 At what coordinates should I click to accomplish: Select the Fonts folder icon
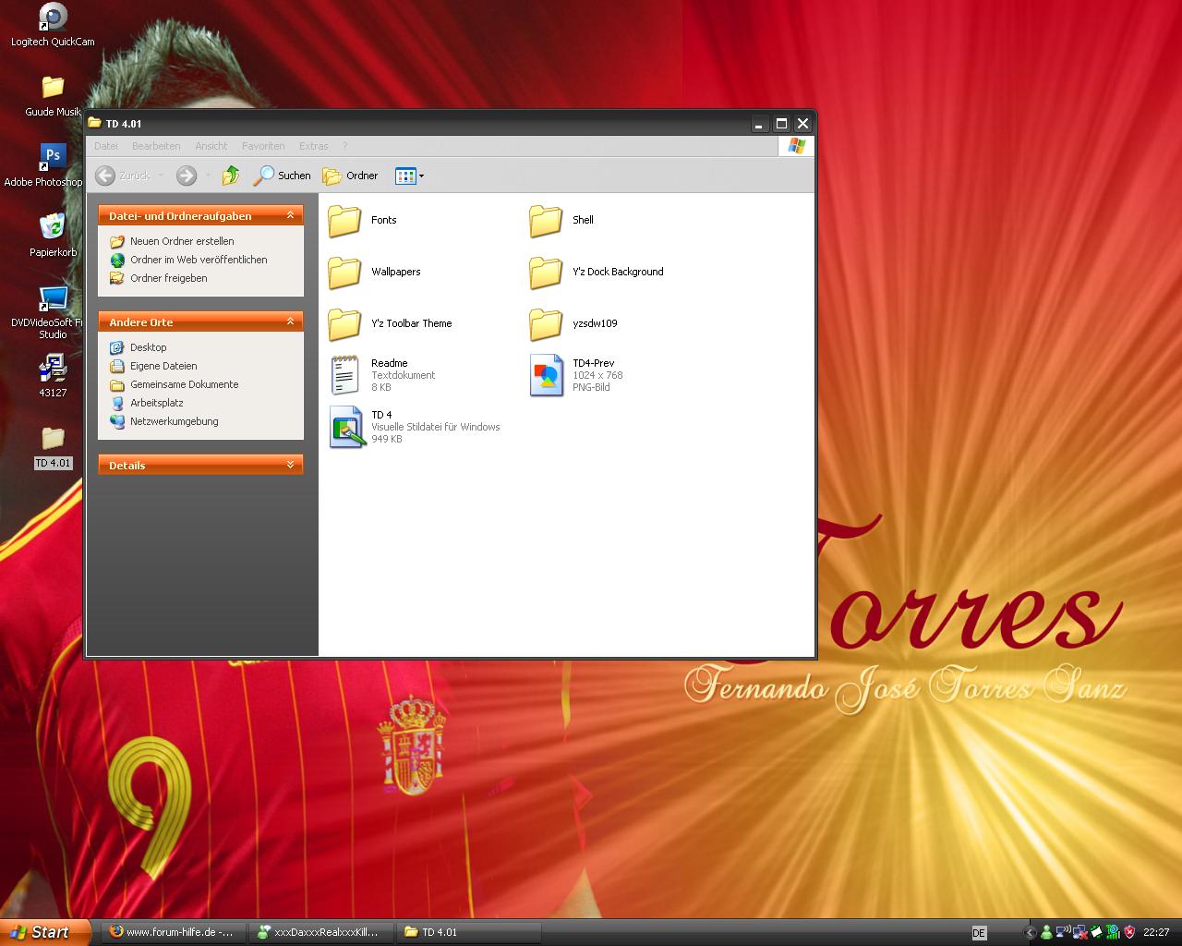click(344, 221)
